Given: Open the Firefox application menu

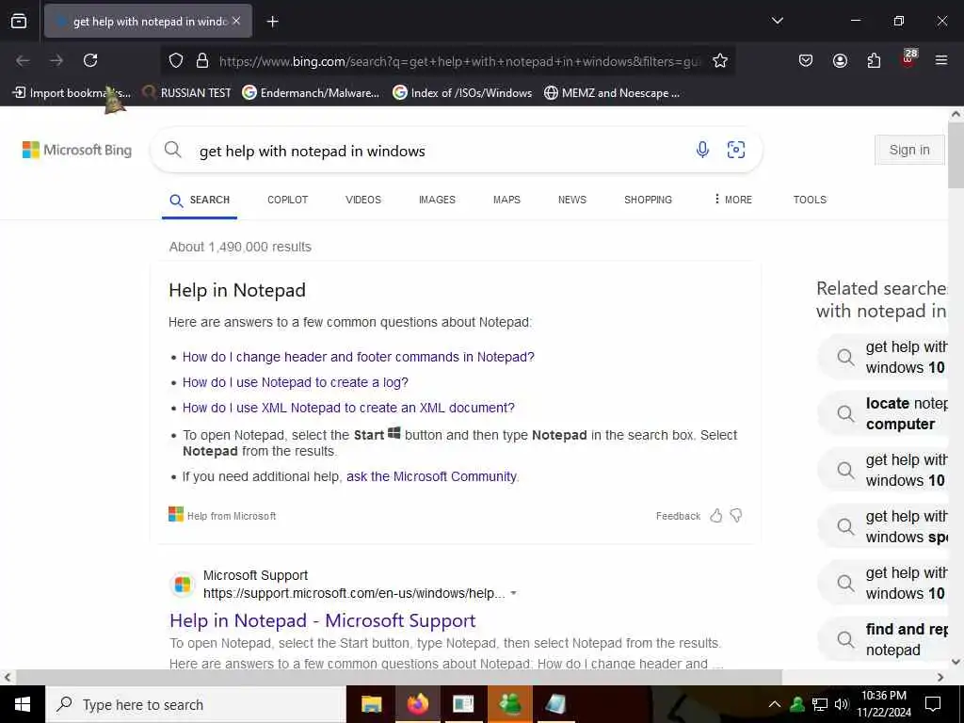Looking at the screenshot, I should click(x=941, y=60).
